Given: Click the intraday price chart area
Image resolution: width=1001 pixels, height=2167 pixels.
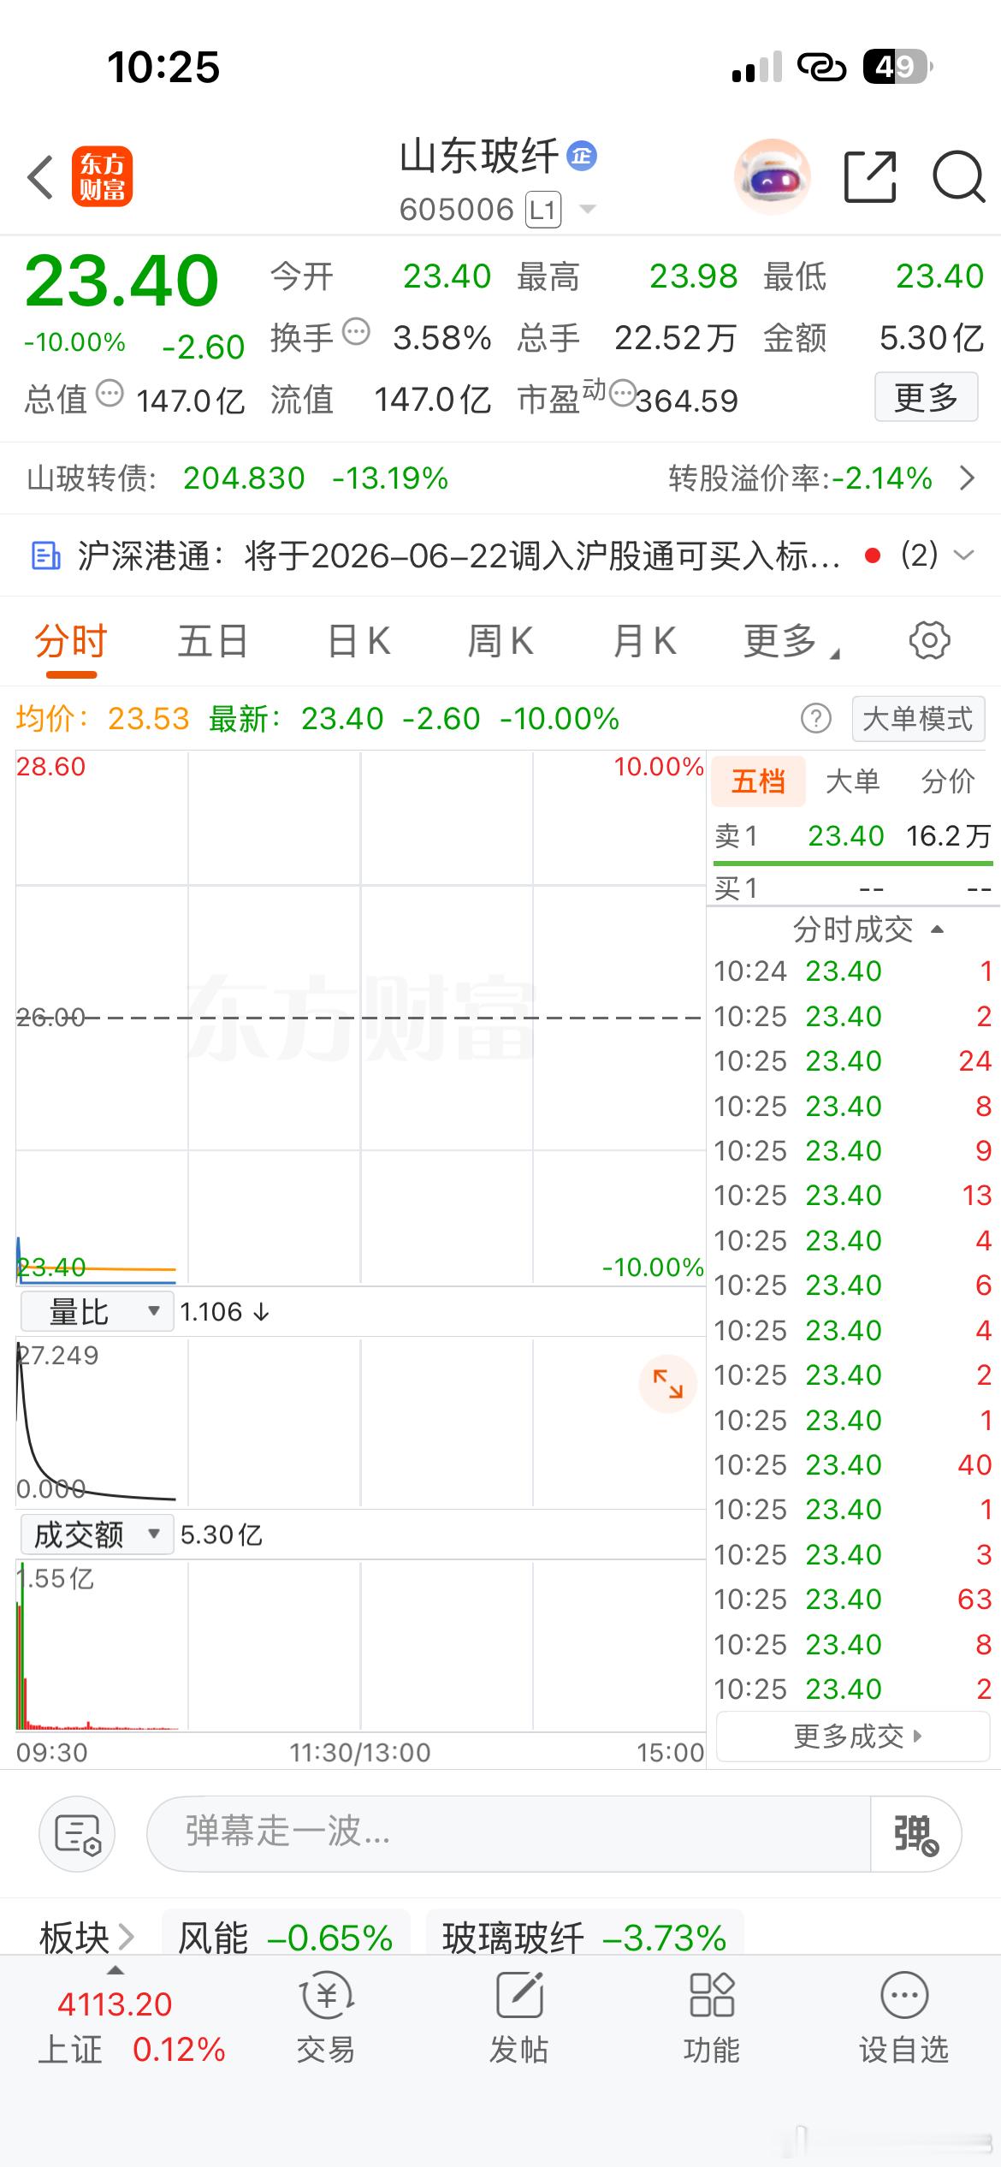Looking at the screenshot, I should coord(359,1018).
